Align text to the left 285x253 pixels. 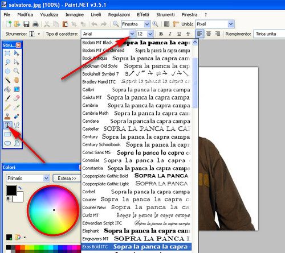tap(199, 34)
